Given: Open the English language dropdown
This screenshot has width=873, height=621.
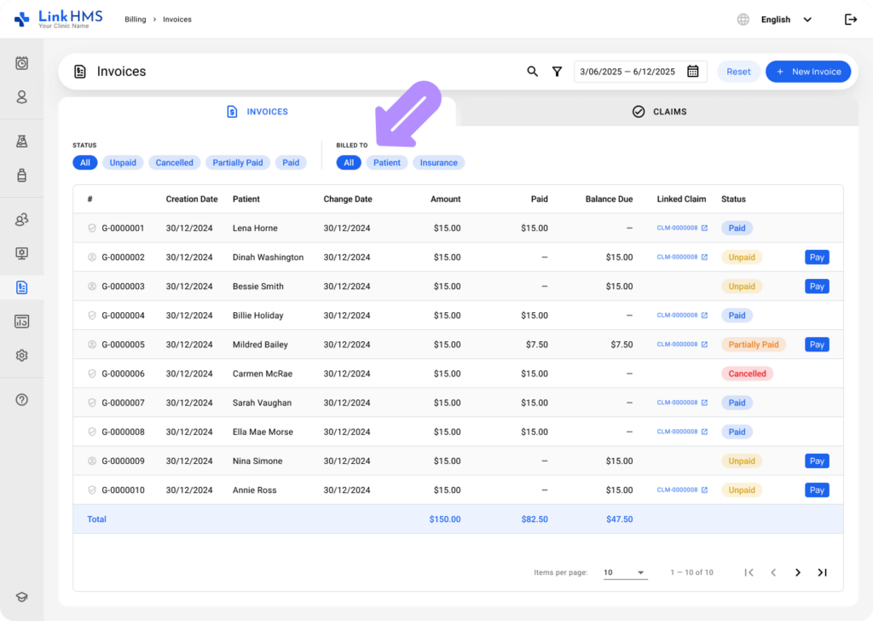Looking at the screenshot, I should coord(786,20).
